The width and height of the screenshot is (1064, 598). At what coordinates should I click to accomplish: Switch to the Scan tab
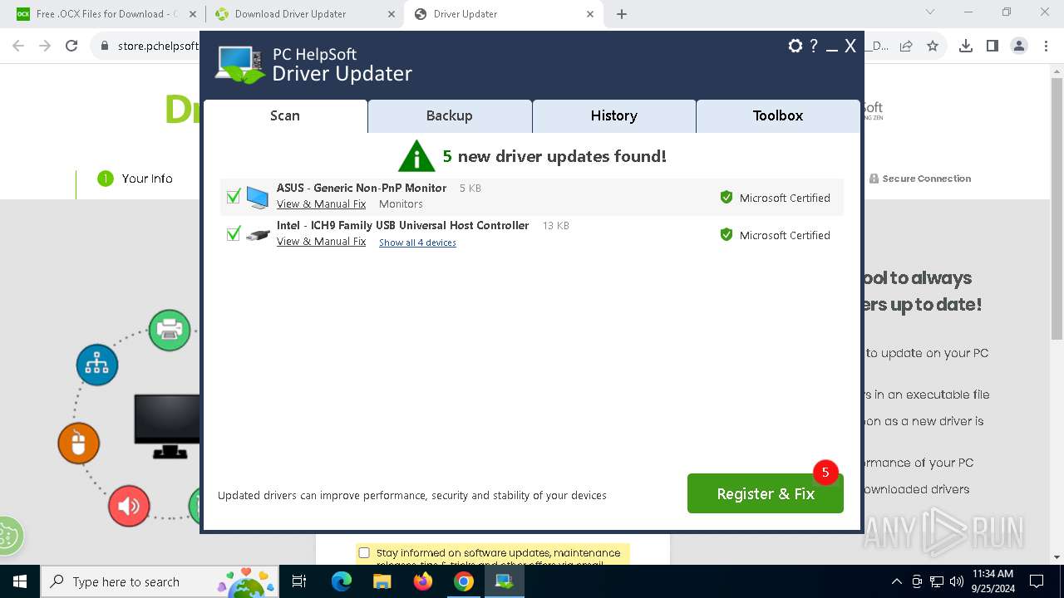point(285,116)
